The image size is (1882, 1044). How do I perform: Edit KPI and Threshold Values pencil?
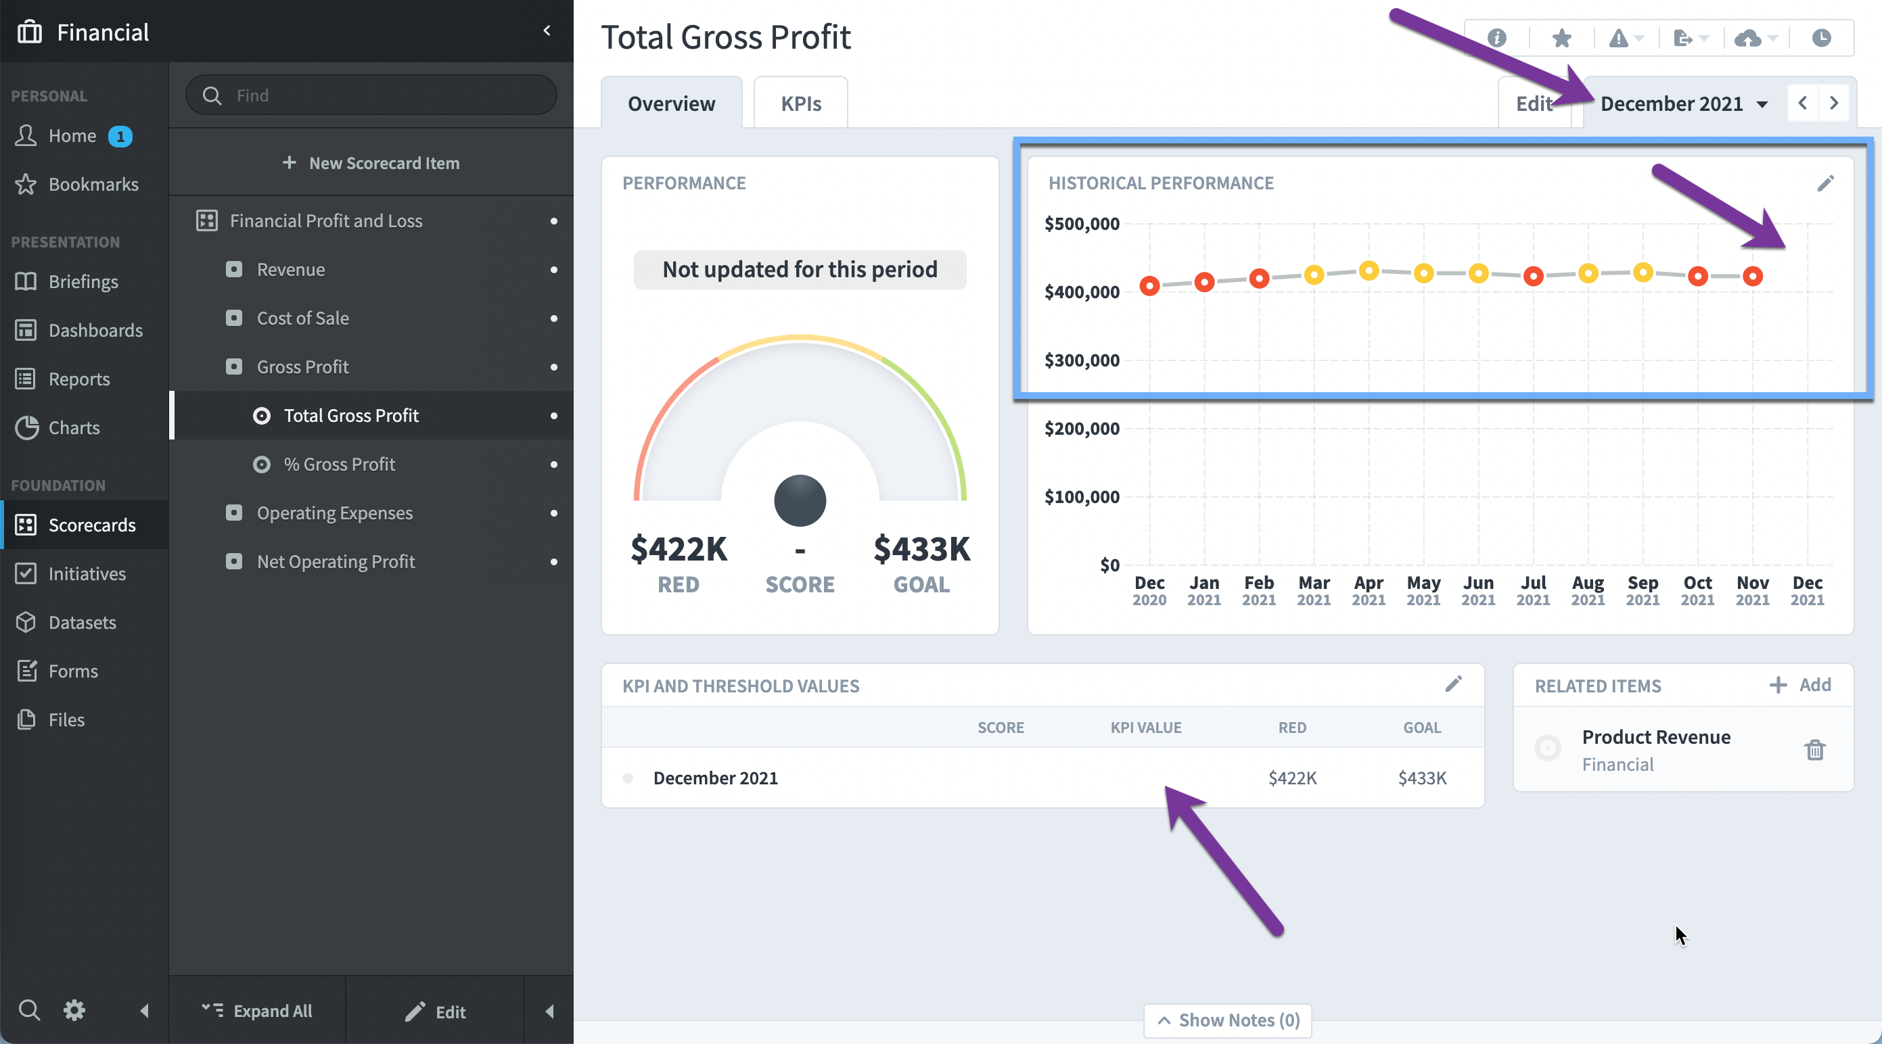click(1453, 684)
